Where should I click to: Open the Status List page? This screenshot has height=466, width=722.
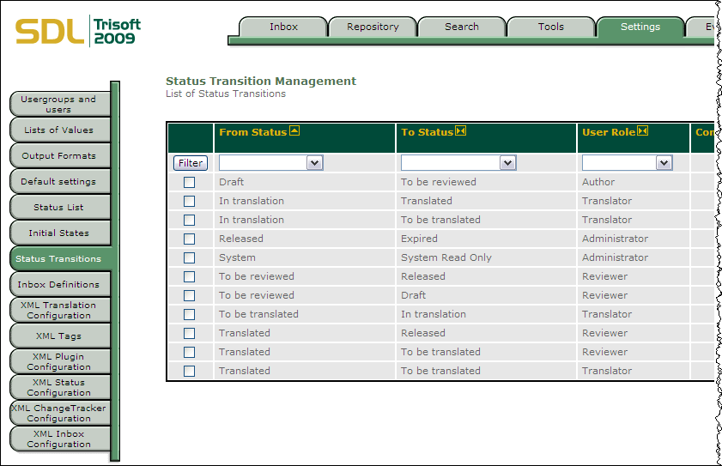(58, 207)
